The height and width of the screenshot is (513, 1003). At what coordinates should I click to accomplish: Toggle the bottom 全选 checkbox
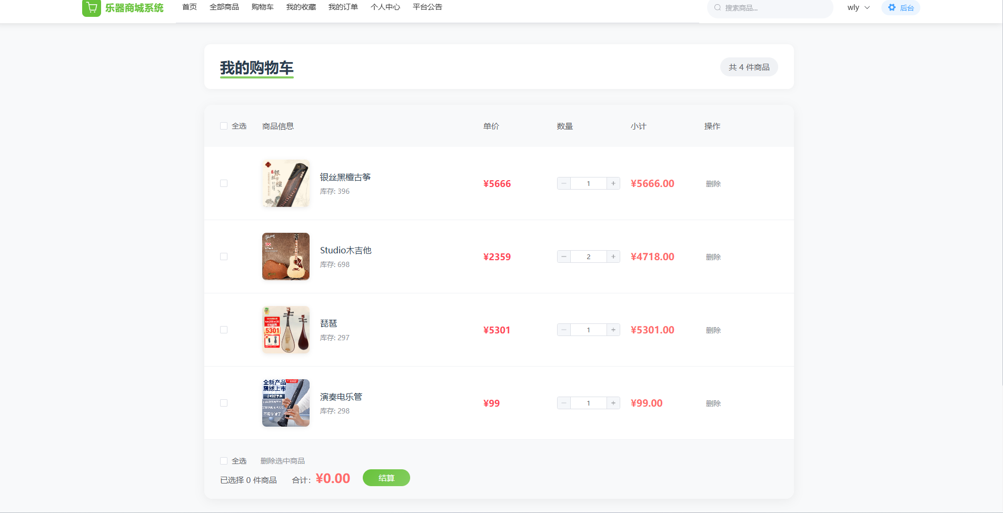pyautogui.click(x=224, y=461)
